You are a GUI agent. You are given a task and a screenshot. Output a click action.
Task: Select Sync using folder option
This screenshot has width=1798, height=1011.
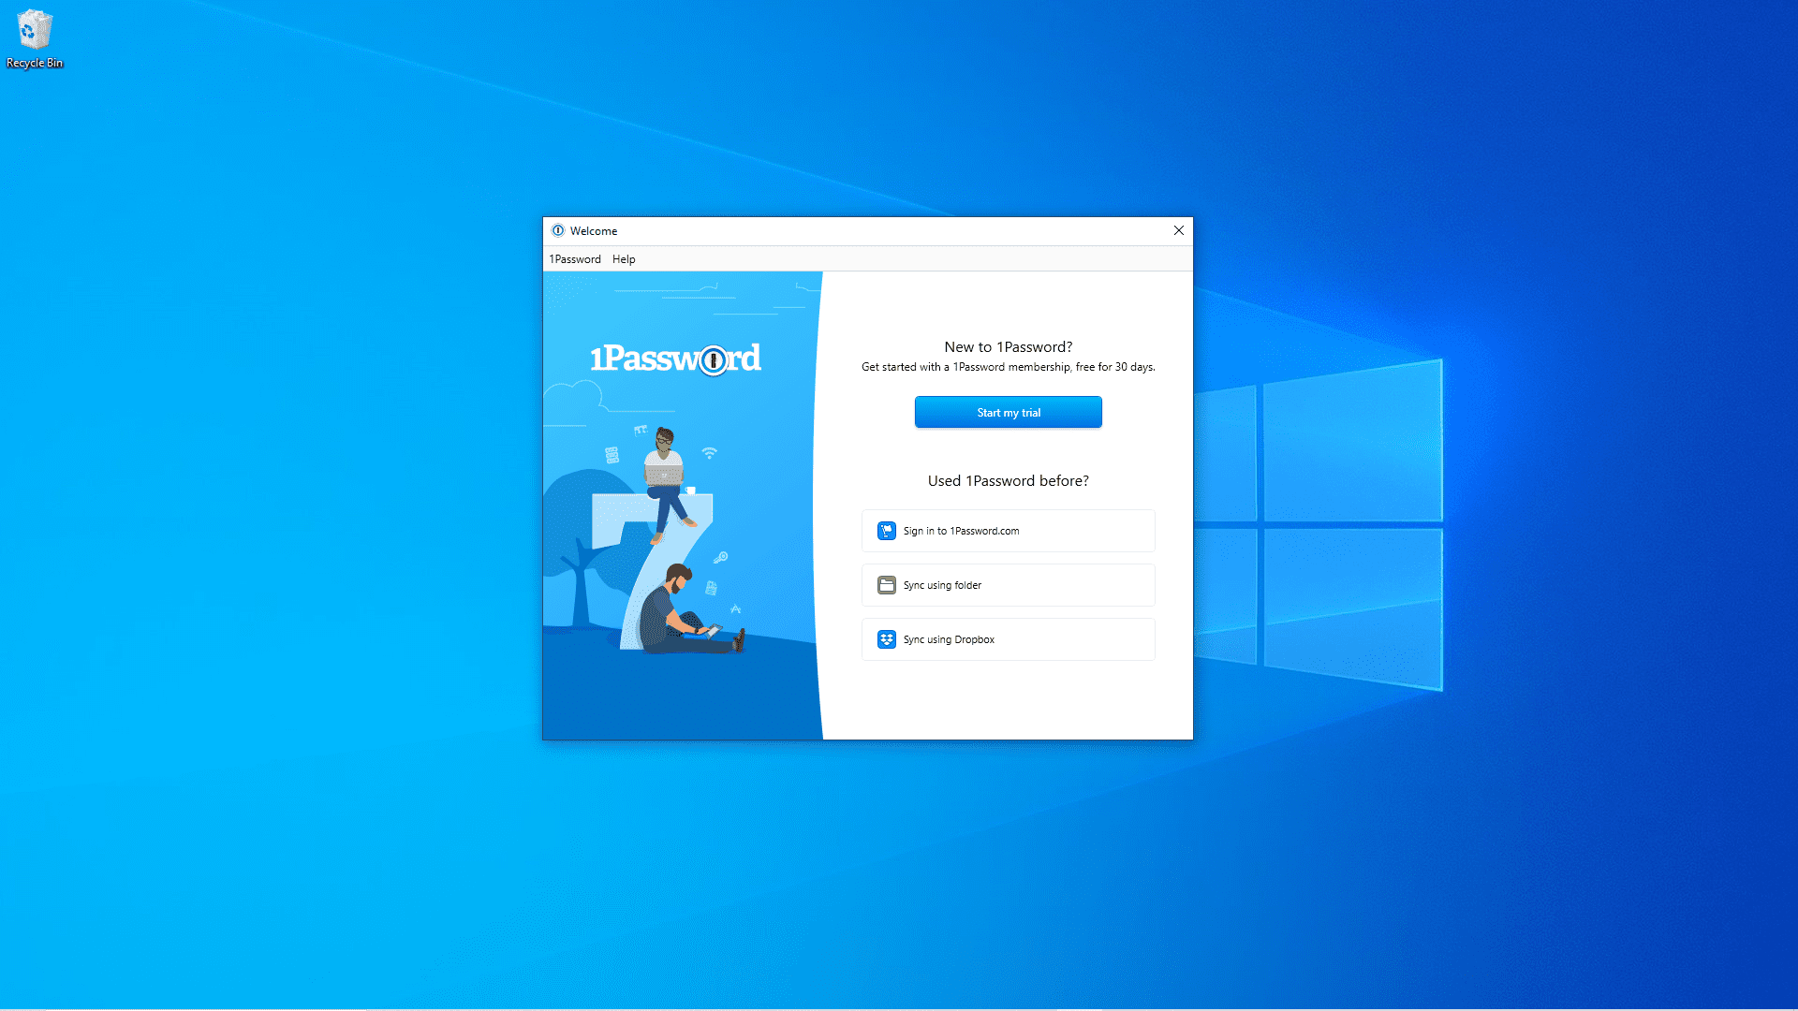pyautogui.click(x=1009, y=585)
